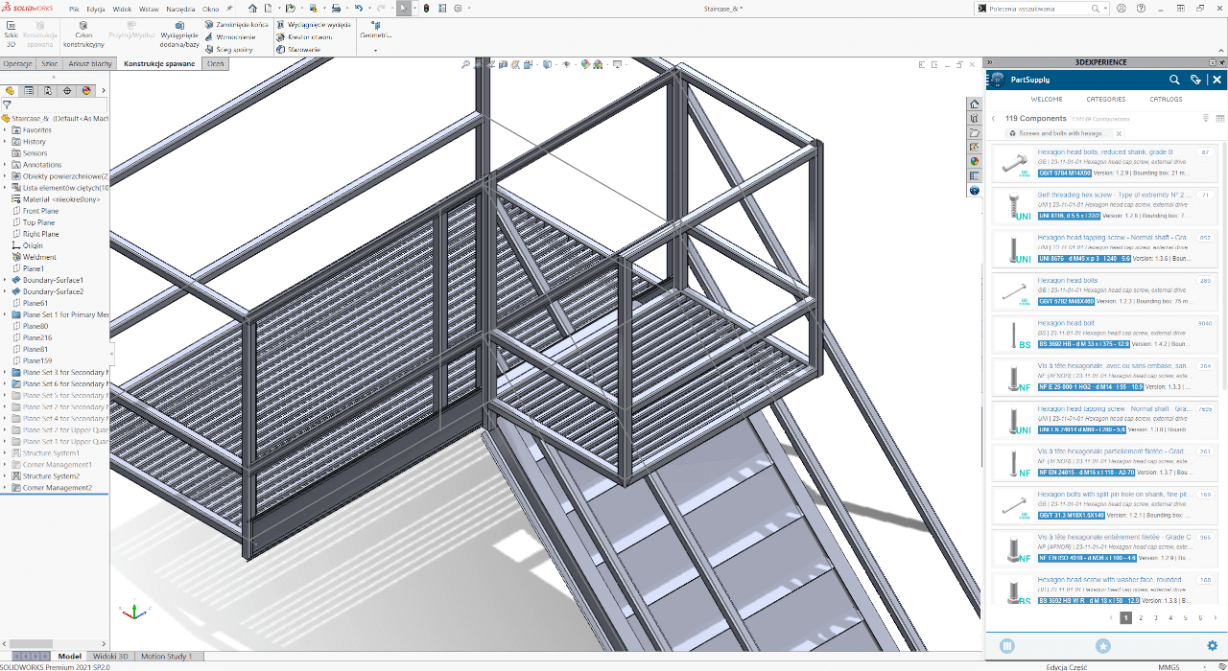The height and width of the screenshot is (671, 1228).
Task: Open the Kreator otworu hole wizard
Action: (x=310, y=37)
